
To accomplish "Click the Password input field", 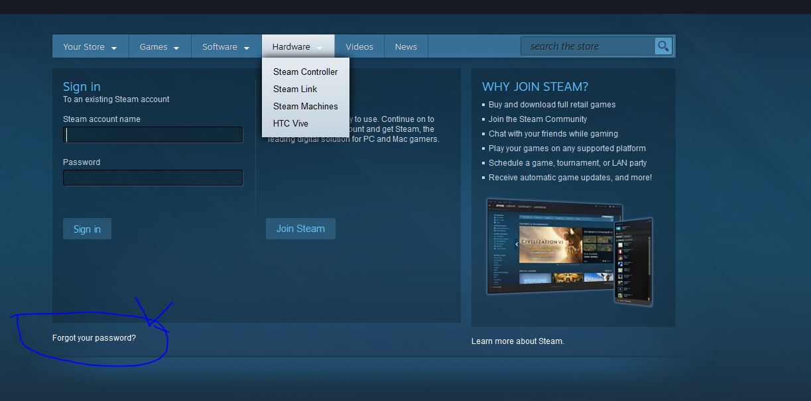I will pyautogui.click(x=153, y=178).
